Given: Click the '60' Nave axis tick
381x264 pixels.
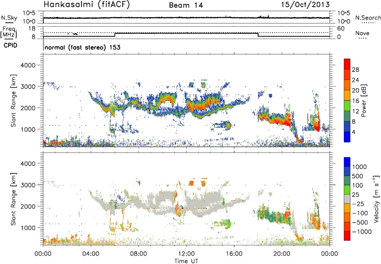Looking at the screenshot, I should coord(341,29).
